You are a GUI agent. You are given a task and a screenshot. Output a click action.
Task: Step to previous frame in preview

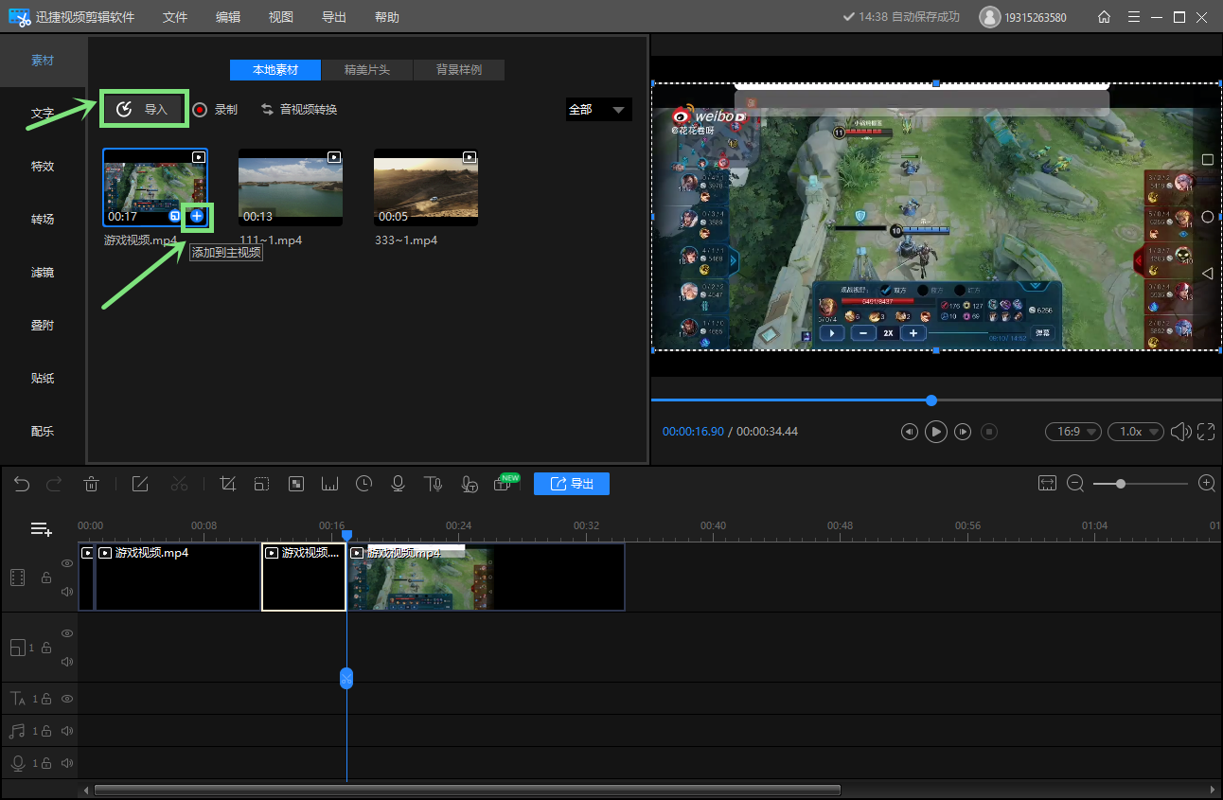click(x=909, y=432)
